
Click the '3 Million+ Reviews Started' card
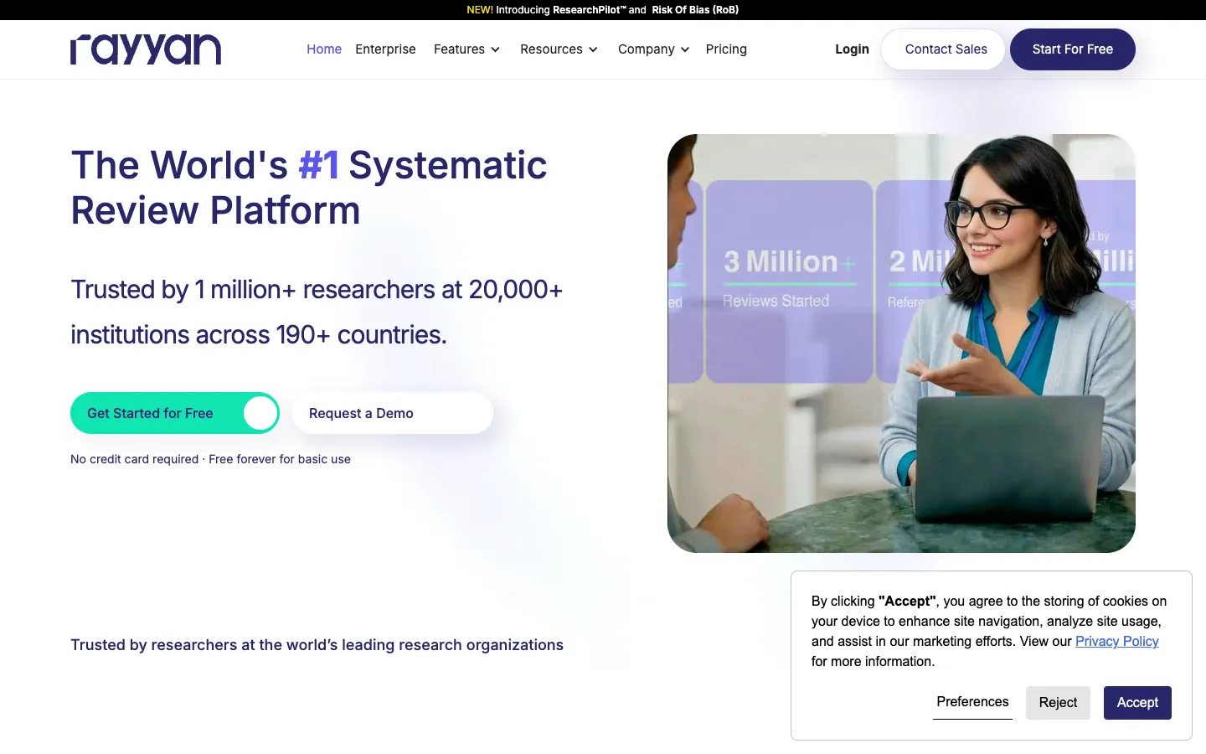tap(789, 281)
